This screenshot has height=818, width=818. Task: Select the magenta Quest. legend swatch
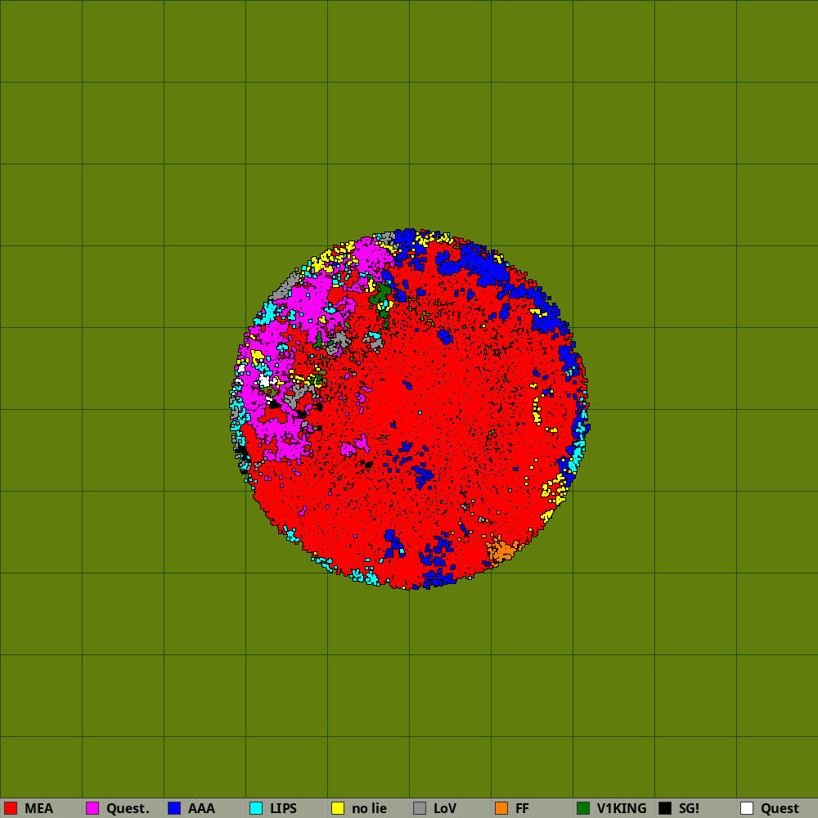tap(92, 808)
